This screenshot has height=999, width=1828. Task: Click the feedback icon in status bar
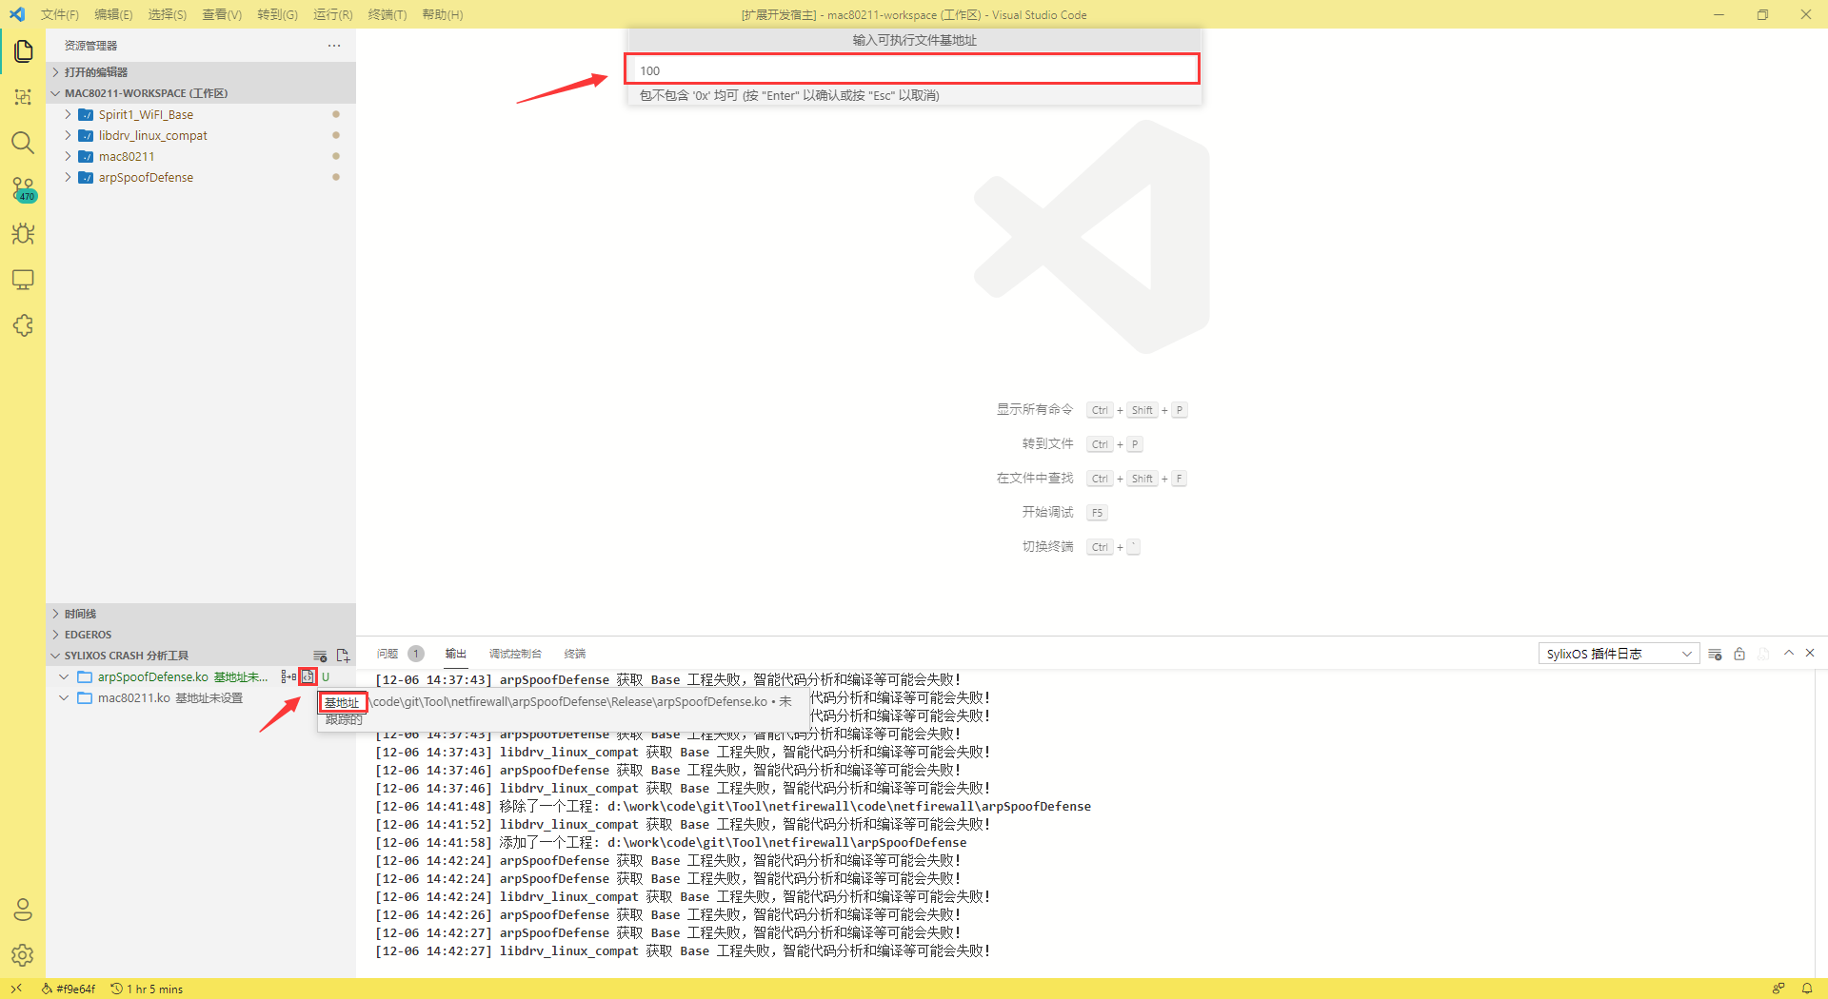tap(1778, 989)
